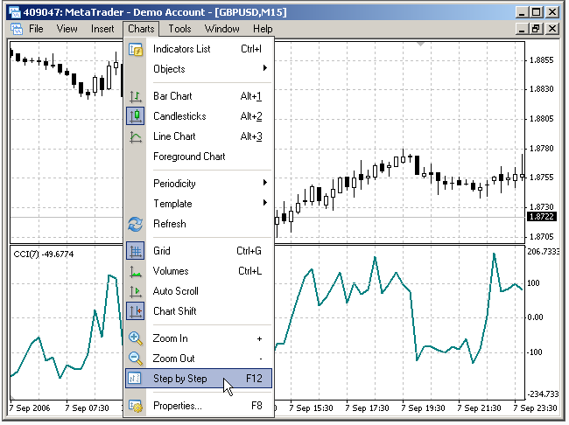
Task: Open chart Properties... entry
Action: 199,406
